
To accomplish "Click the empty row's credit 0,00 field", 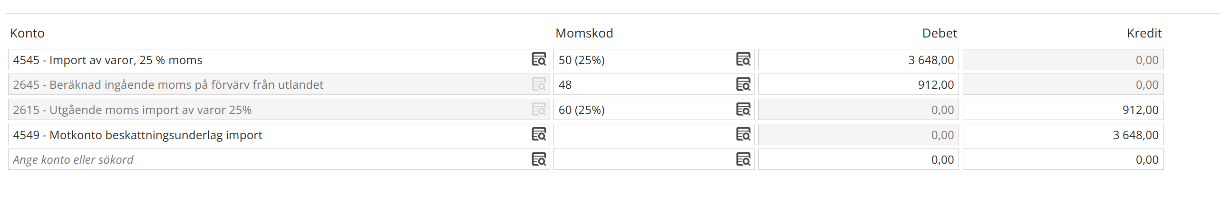I will point(1063,159).
